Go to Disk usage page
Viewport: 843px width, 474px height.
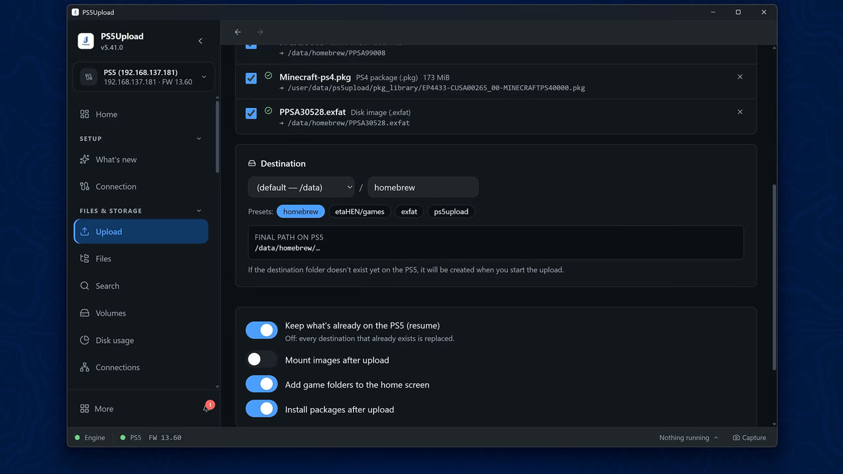coord(141,340)
